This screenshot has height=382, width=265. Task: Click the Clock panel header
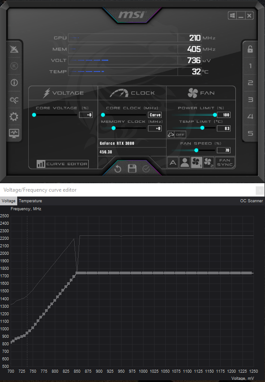click(132, 93)
